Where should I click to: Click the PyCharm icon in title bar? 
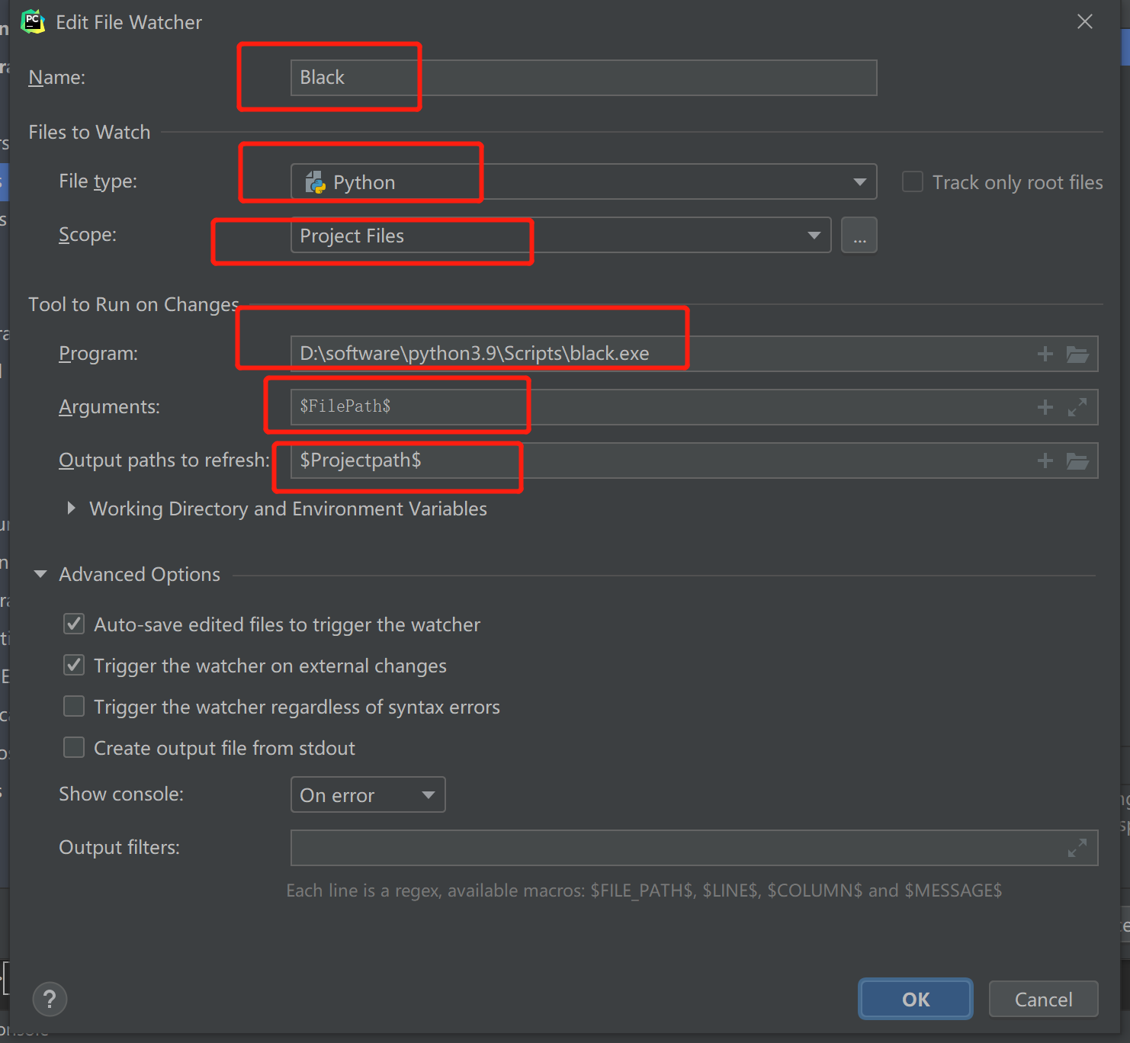33,21
